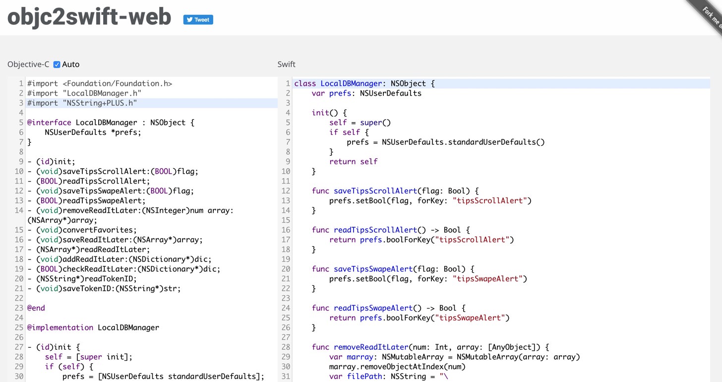Click '(BOOL)checkReadItLater:(NSDictionary*)dic;' line
Screen dimensions: 722x382
(x=124, y=269)
